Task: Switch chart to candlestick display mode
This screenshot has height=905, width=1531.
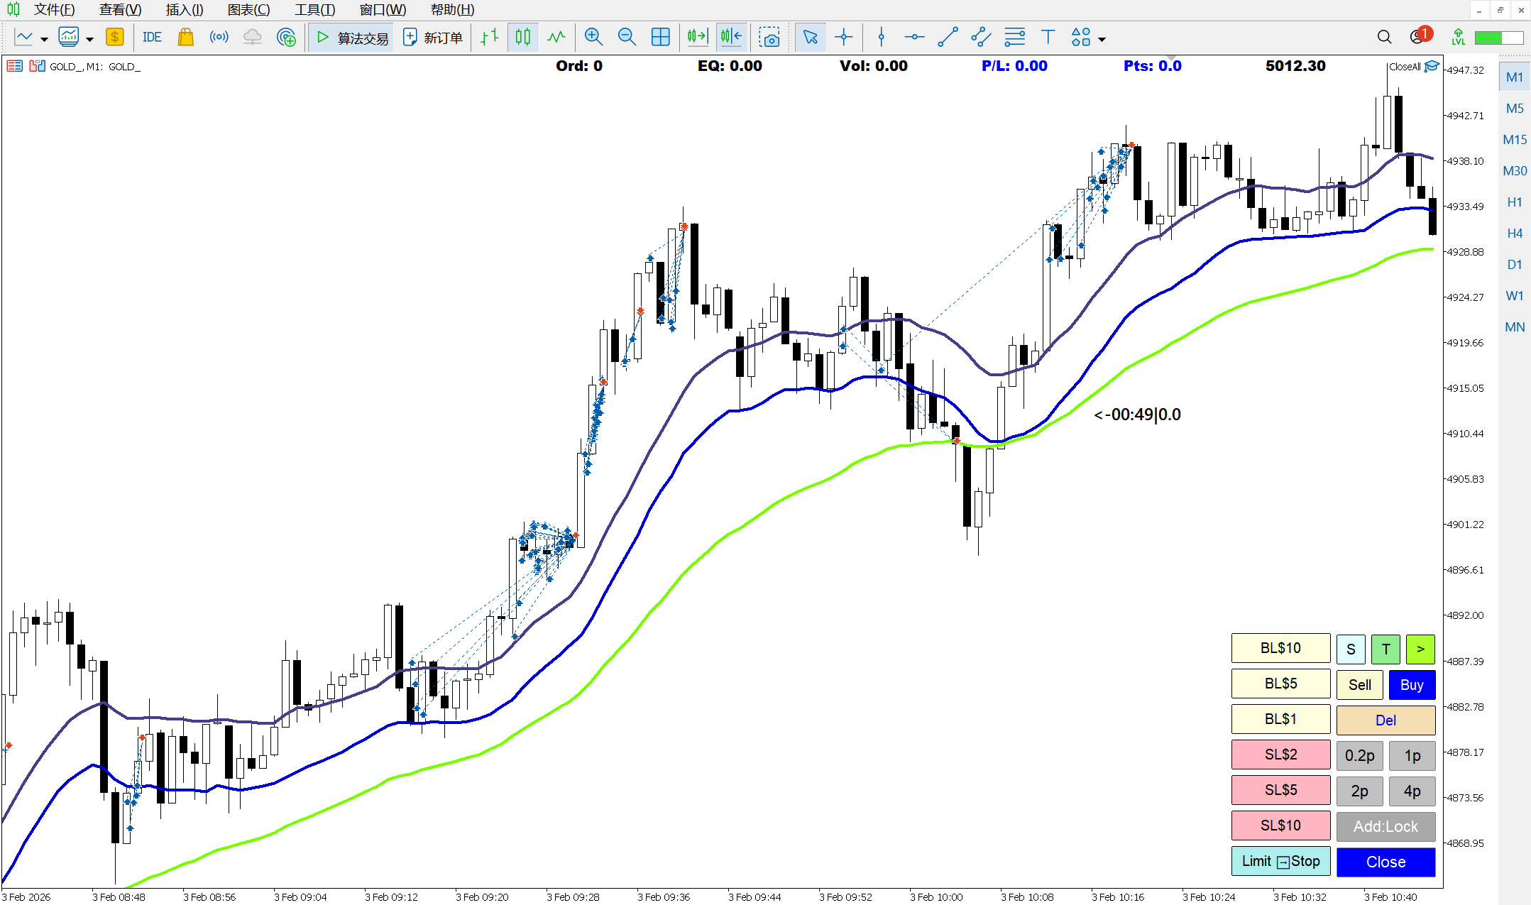Action: tap(522, 37)
